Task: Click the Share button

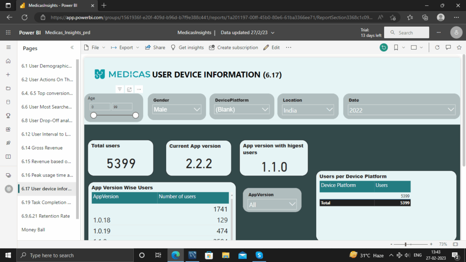Action: 155,47
